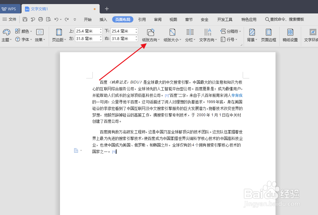The height and width of the screenshot is (215, 318).
Task: Open the 视图 ribbon tab
Action: tap(173, 19)
